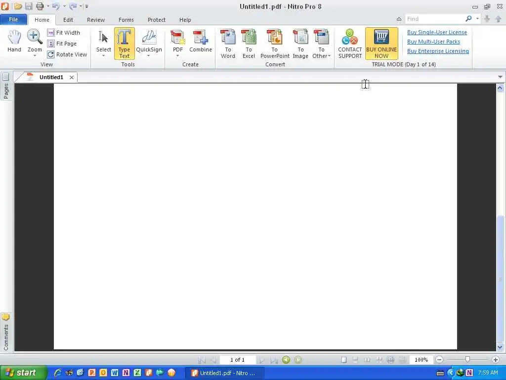The image size is (506, 380).
Task: Select Single Page layout icon
Action: [x=344, y=360]
